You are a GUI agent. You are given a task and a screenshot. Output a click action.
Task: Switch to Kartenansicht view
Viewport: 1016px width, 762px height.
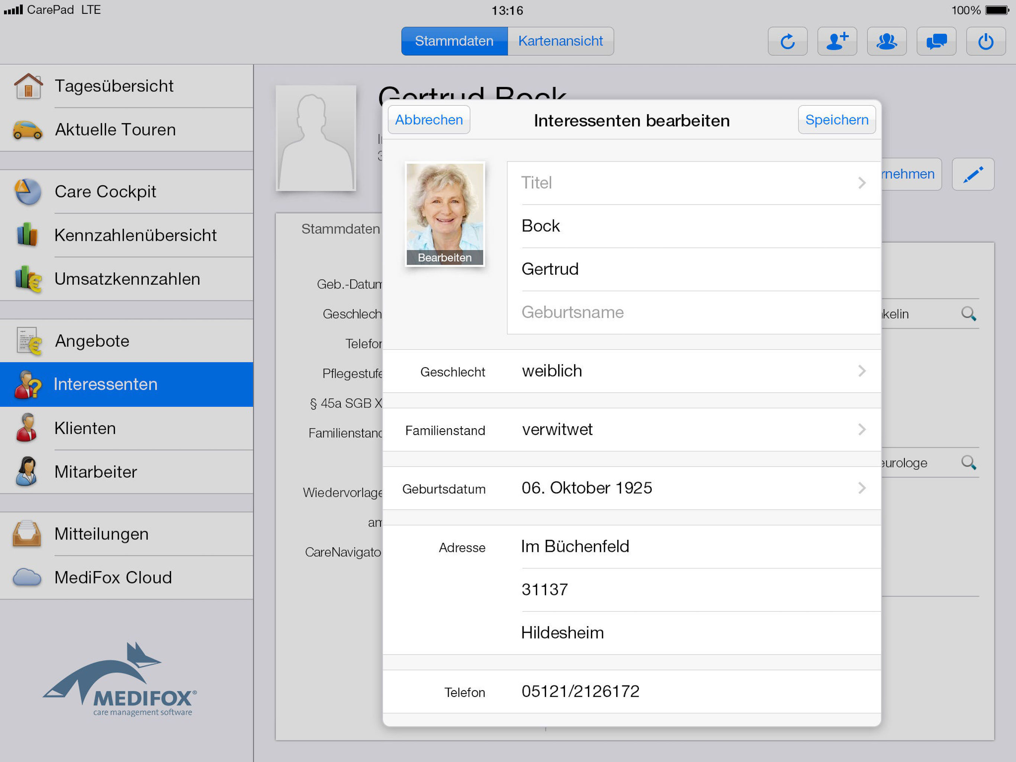click(x=560, y=41)
